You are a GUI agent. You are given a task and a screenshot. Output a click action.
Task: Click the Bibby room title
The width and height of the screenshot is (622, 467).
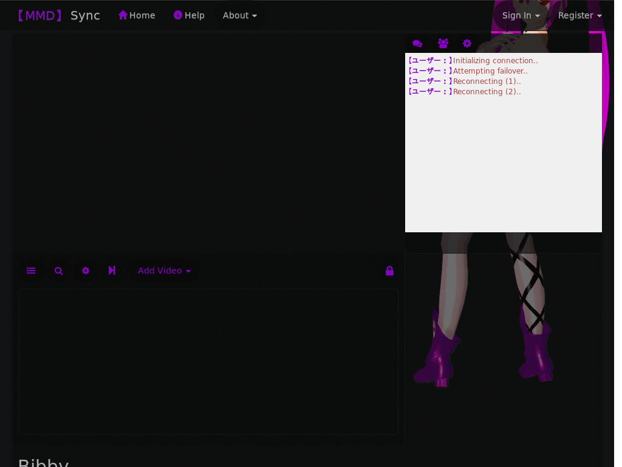(43, 462)
